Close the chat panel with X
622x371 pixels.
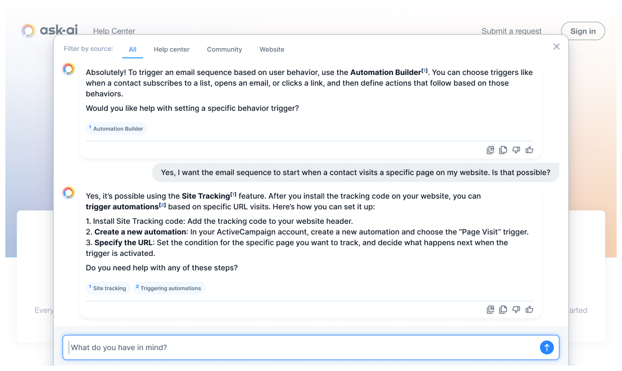pyautogui.click(x=557, y=47)
